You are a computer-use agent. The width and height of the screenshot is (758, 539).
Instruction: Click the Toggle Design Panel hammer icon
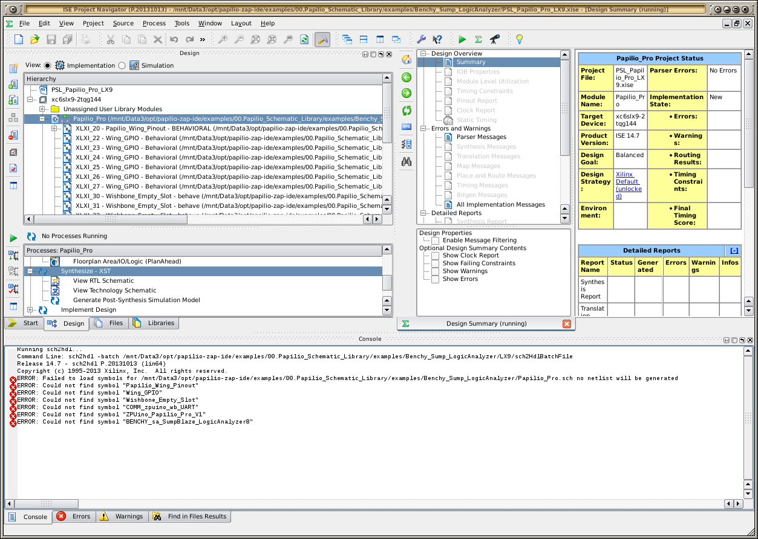tap(322, 39)
